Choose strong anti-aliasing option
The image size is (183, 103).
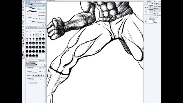coord(41,75)
